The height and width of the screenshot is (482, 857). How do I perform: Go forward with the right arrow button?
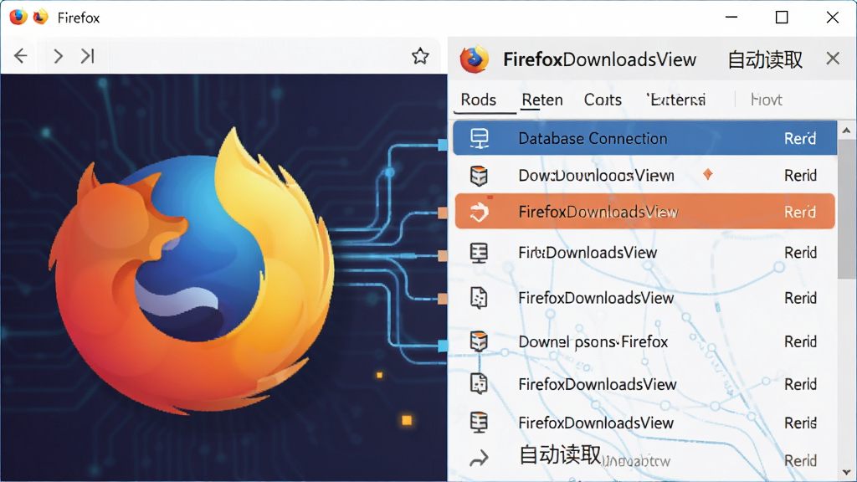point(58,56)
